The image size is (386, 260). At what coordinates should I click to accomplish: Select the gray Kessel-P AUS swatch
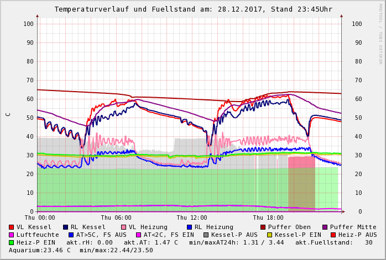(x=206, y=235)
